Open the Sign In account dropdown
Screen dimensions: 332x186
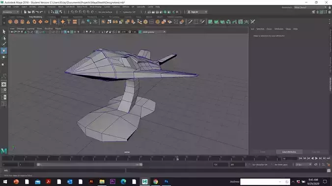(197, 12)
